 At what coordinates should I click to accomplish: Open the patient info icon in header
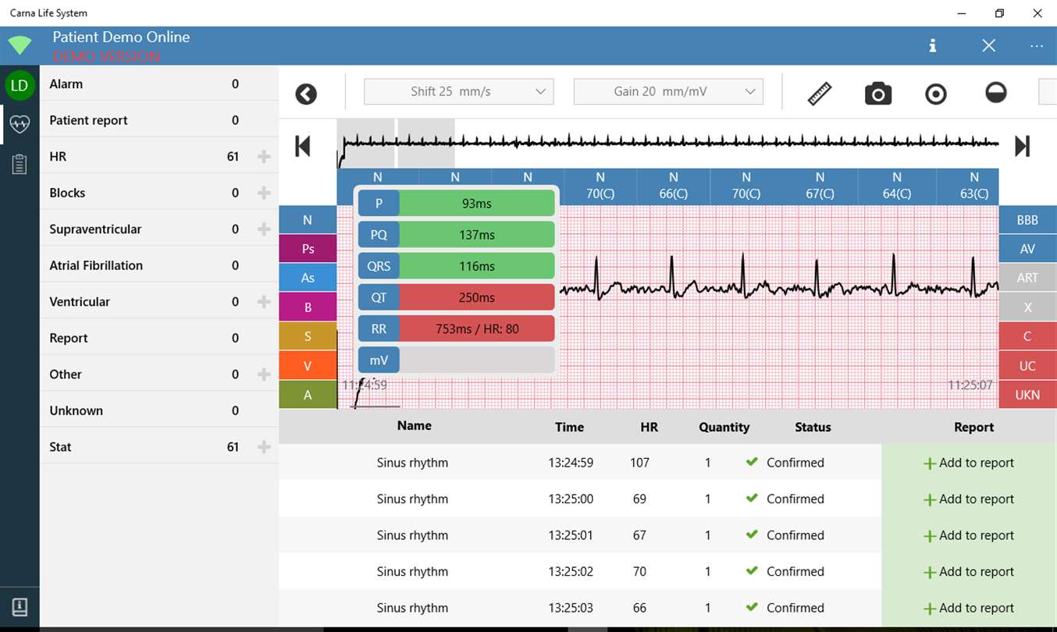[932, 46]
